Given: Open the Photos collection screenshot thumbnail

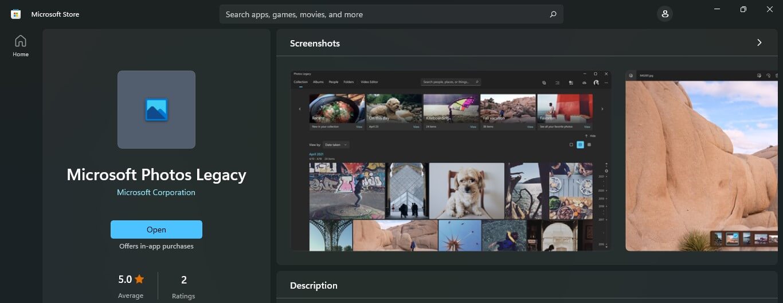Looking at the screenshot, I should click(451, 161).
